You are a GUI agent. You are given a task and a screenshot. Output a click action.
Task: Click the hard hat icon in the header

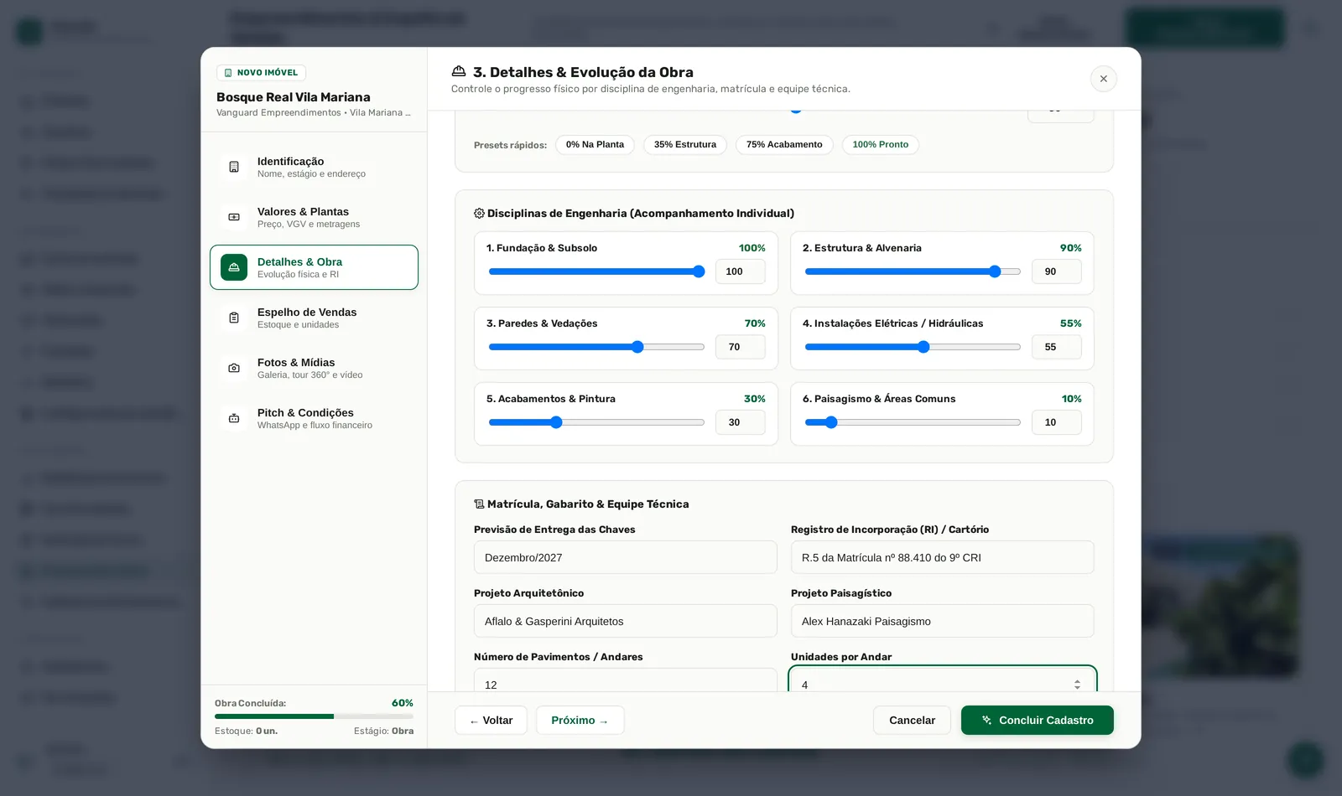coord(459,71)
